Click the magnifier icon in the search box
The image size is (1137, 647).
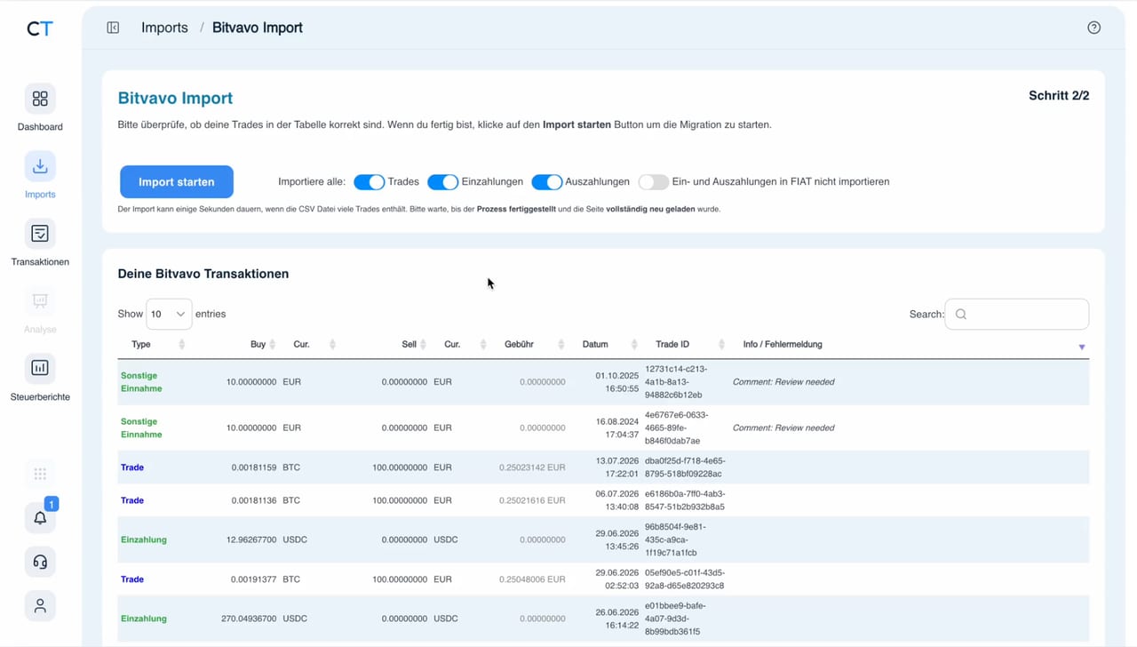961,315
